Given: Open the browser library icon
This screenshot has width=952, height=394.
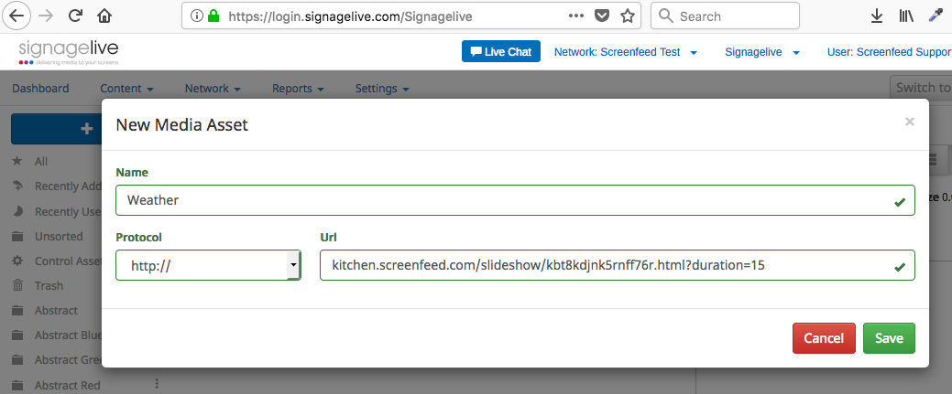Looking at the screenshot, I should [x=905, y=16].
